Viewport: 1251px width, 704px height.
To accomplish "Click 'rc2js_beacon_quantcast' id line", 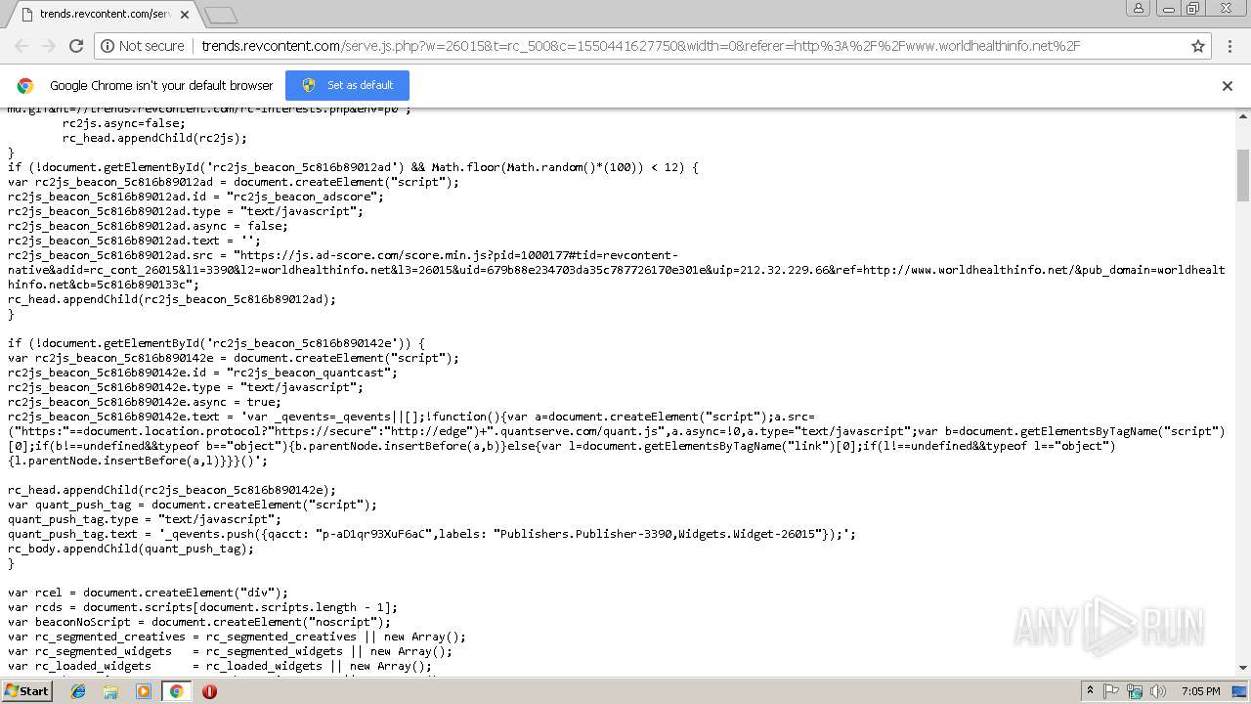I will tap(202, 373).
